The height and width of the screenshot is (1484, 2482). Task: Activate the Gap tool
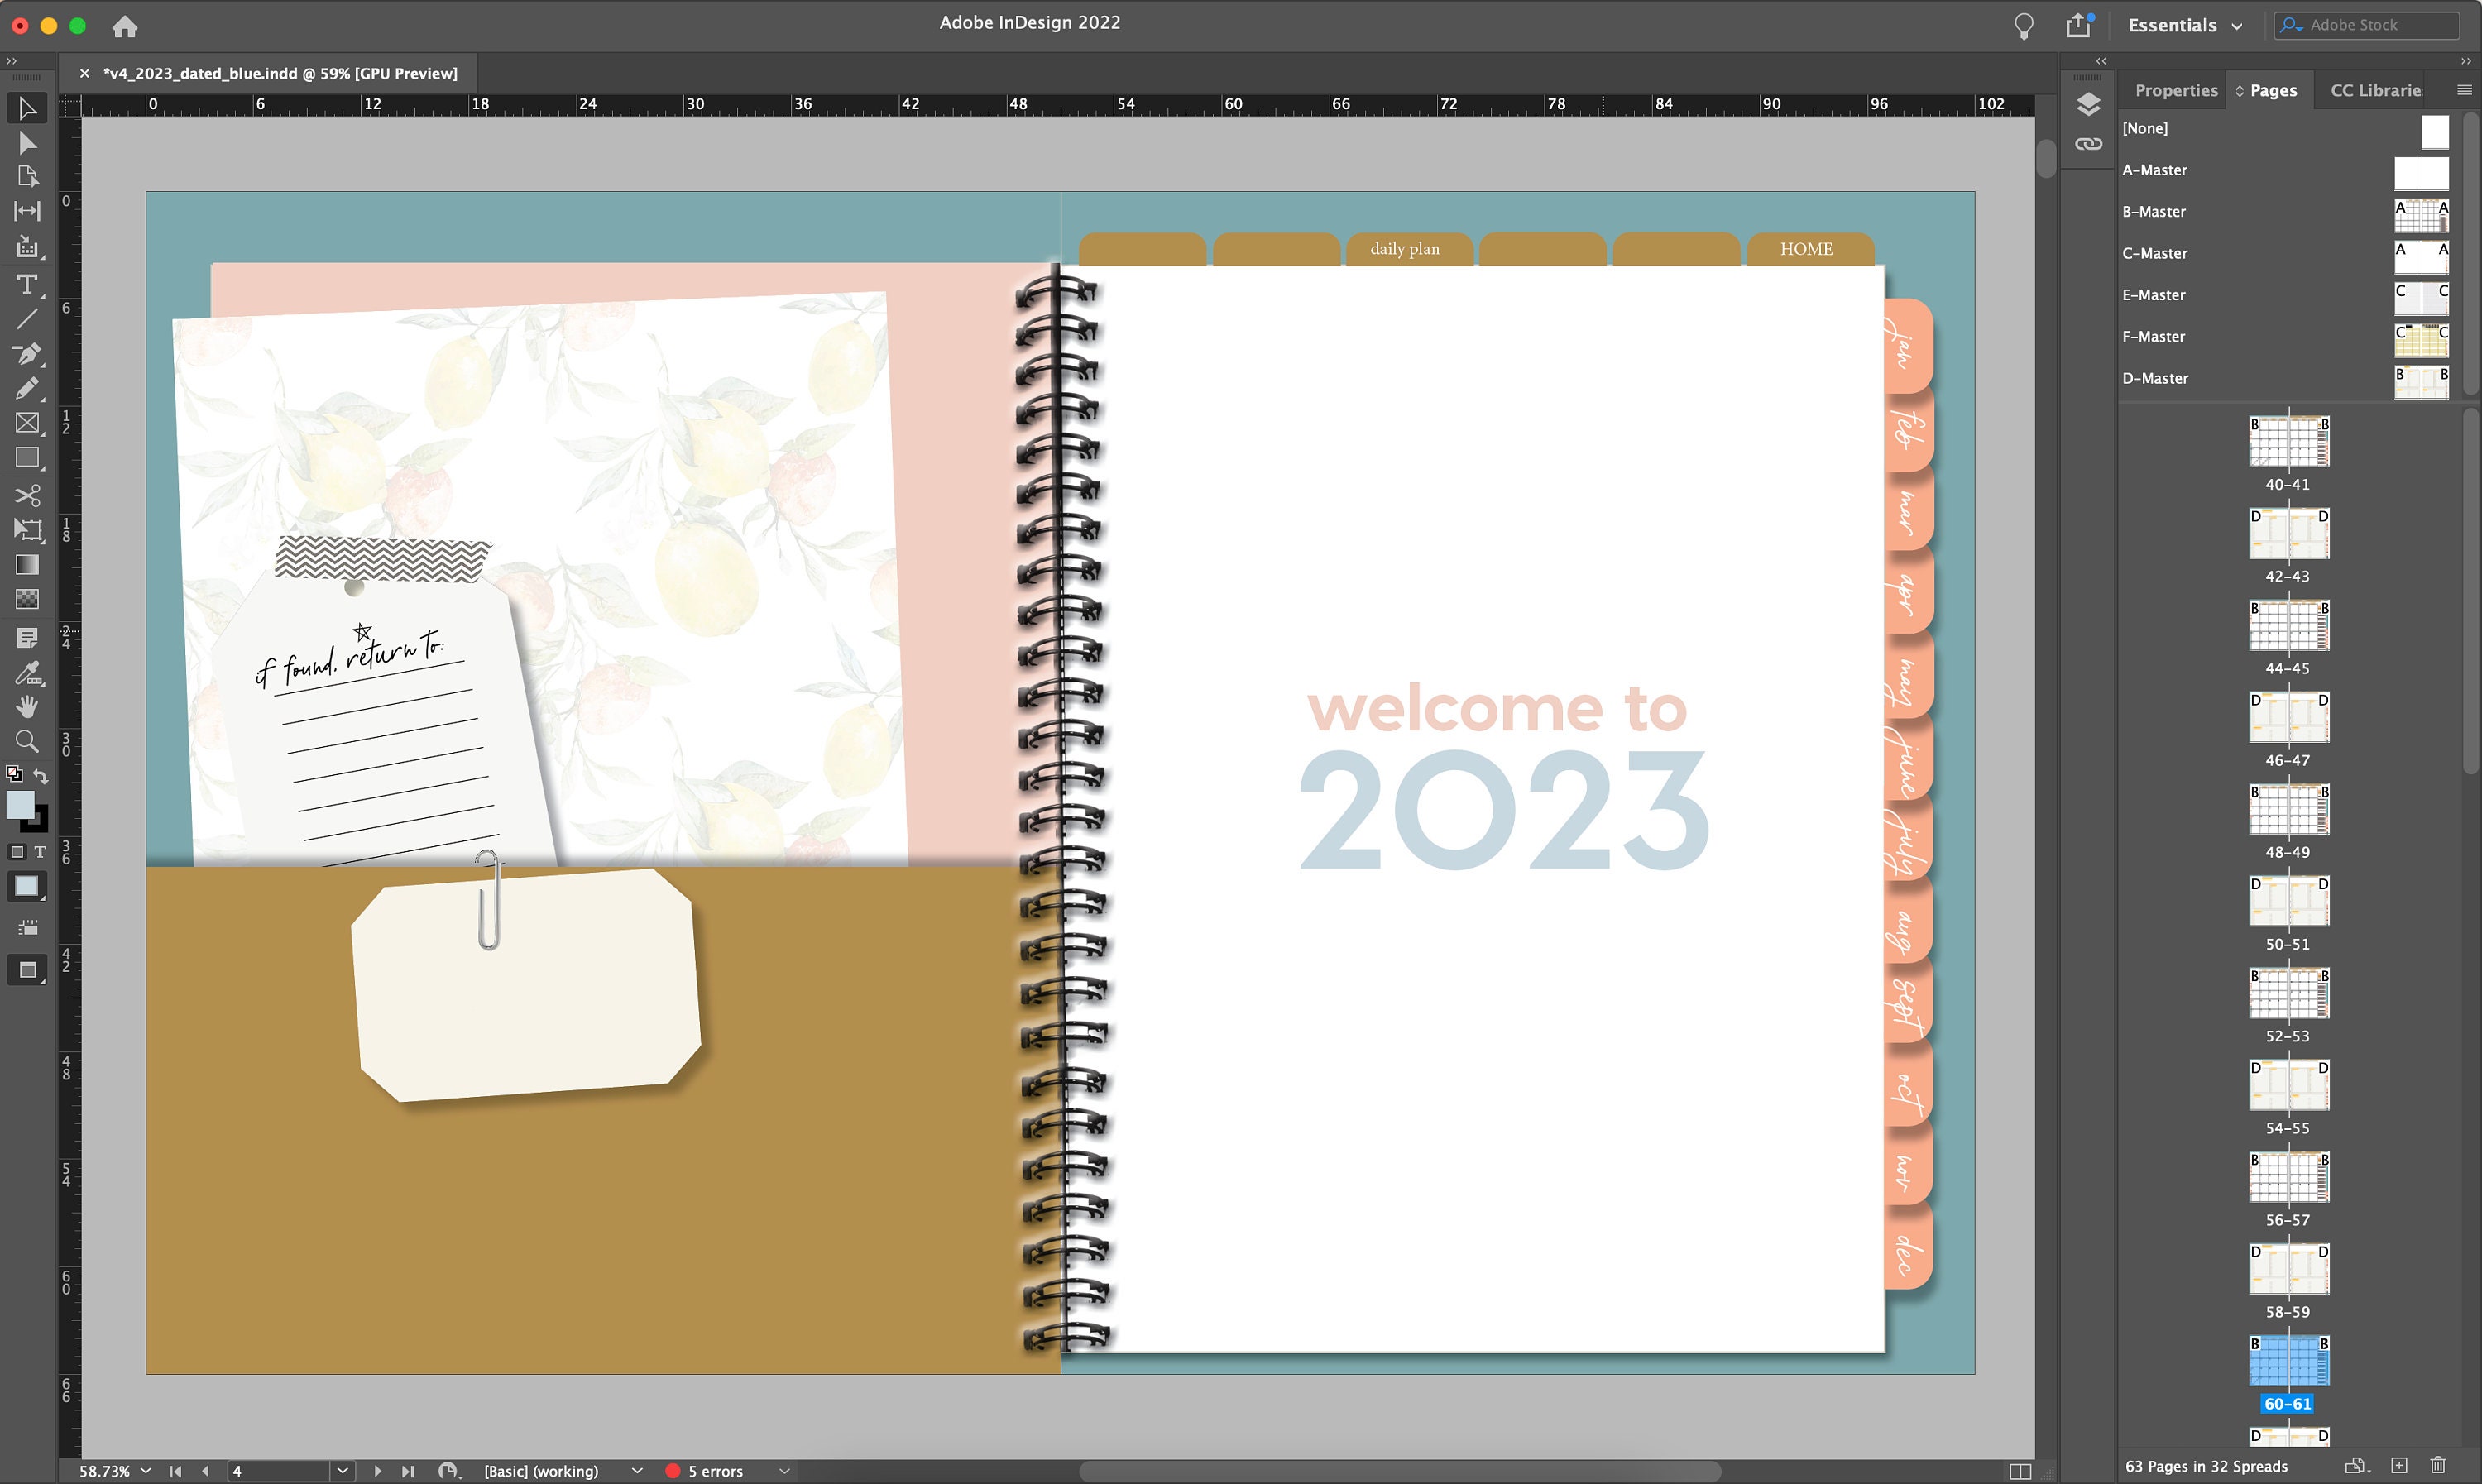tap(27, 211)
